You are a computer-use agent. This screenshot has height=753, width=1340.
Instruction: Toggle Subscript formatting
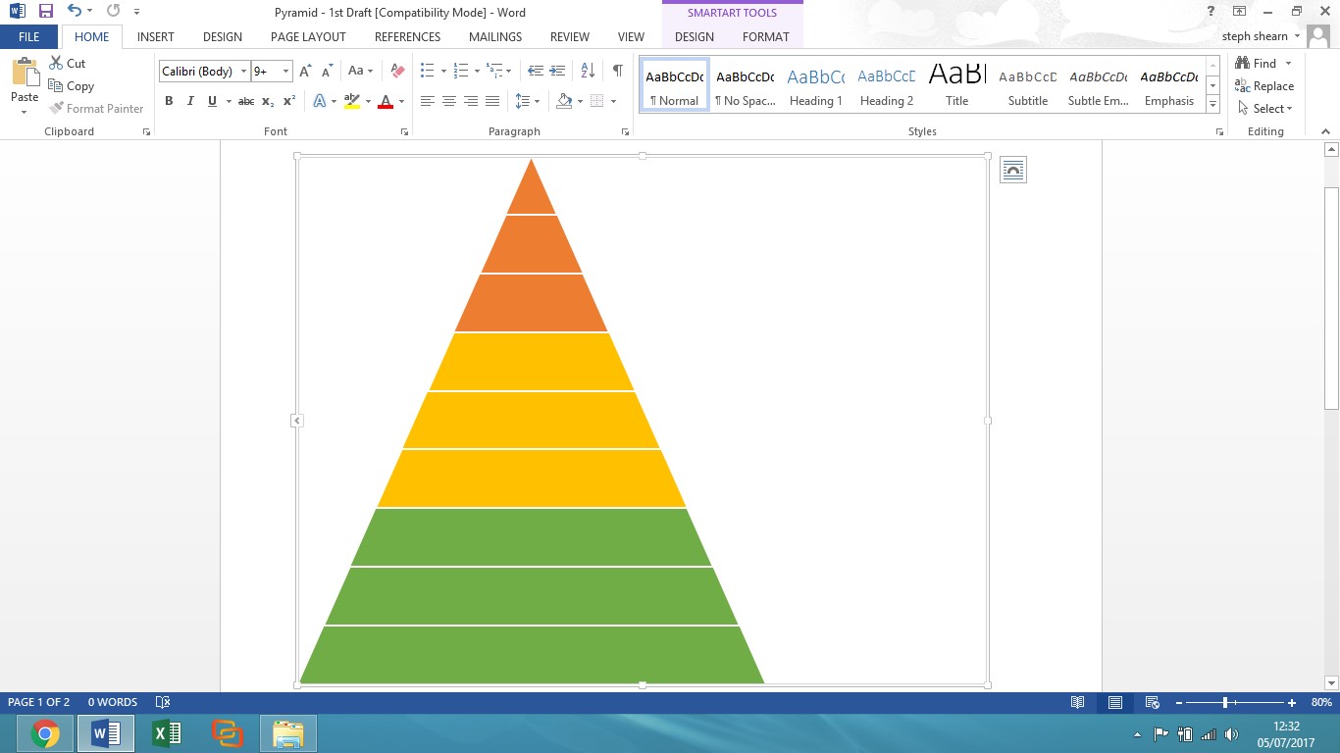(x=268, y=101)
